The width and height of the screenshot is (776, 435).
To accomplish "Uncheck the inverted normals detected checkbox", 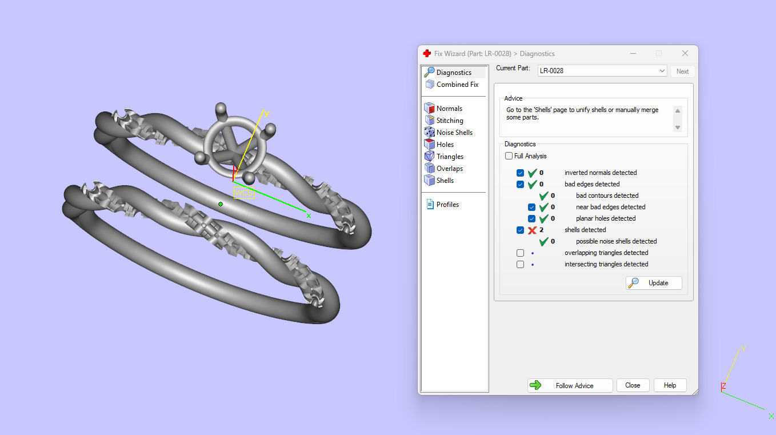I will pyautogui.click(x=520, y=173).
